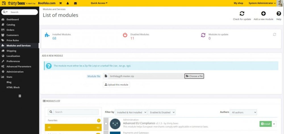Click the Check for update icon

pyautogui.click(x=242, y=14)
